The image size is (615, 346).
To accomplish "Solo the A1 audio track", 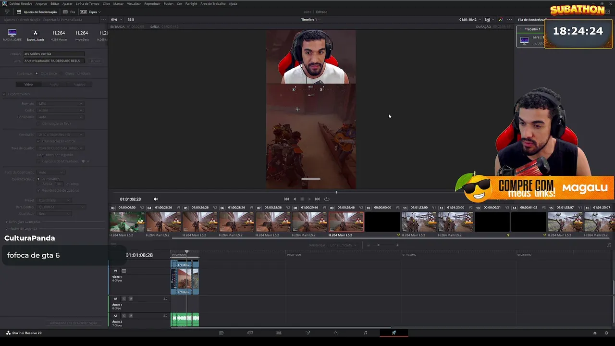I will (x=123, y=298).
